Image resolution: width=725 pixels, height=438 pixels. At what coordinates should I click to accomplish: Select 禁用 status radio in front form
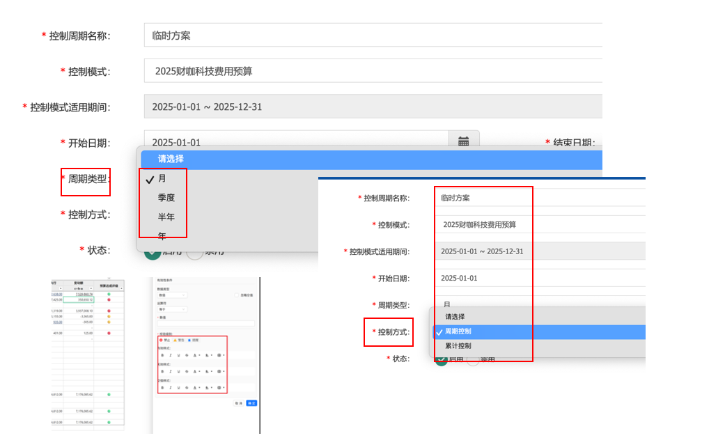point(473,360)
